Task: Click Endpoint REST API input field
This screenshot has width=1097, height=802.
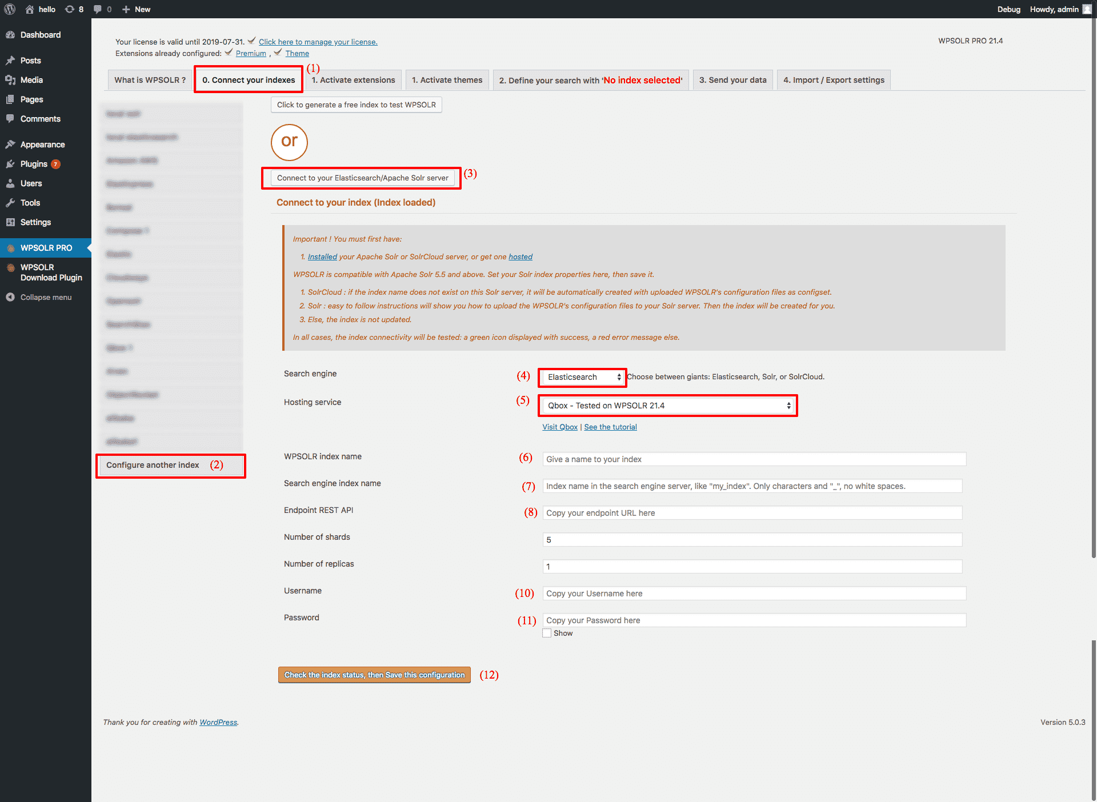Action: pyautogui.click(x=752, y=512)
